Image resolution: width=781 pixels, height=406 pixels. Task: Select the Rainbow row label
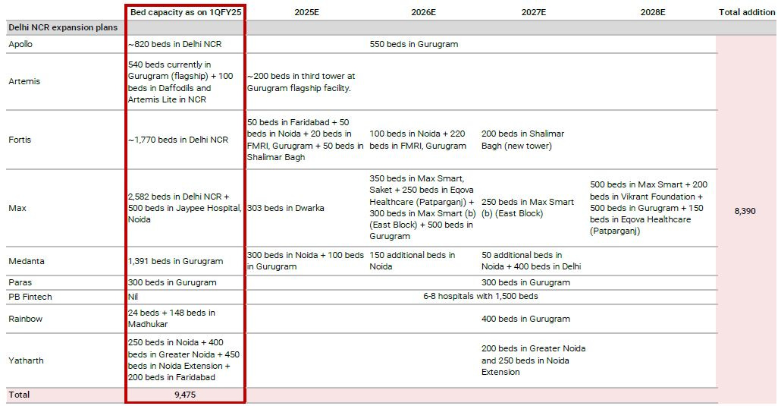coord(26,319)
